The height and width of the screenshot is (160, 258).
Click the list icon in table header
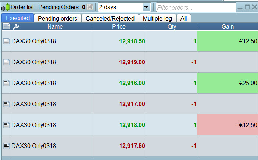click(x=6, y=26)
